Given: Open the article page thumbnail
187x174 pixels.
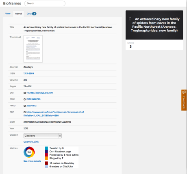Looking at the screenshot, I should click(x=33, y=49).
